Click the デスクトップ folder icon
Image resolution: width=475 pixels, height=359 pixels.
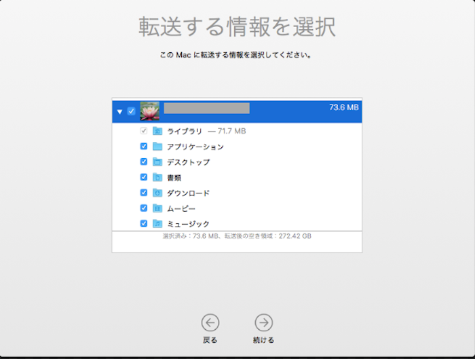[157, 162]
